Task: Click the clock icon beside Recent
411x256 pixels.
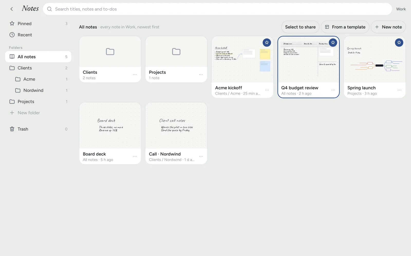Action: coord(12,35)
